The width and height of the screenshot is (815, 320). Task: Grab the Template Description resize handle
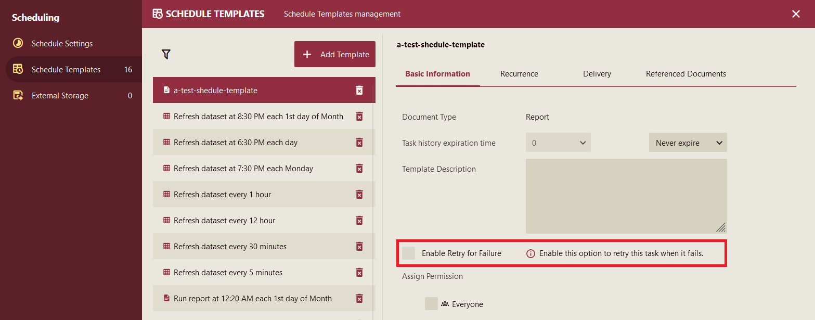point(721,227)
